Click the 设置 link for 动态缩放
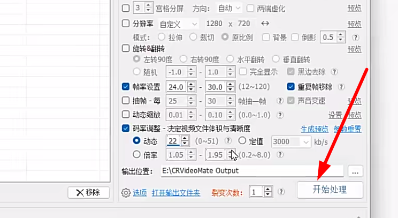This screenshot has width=398, height=218. click(335, 115)
